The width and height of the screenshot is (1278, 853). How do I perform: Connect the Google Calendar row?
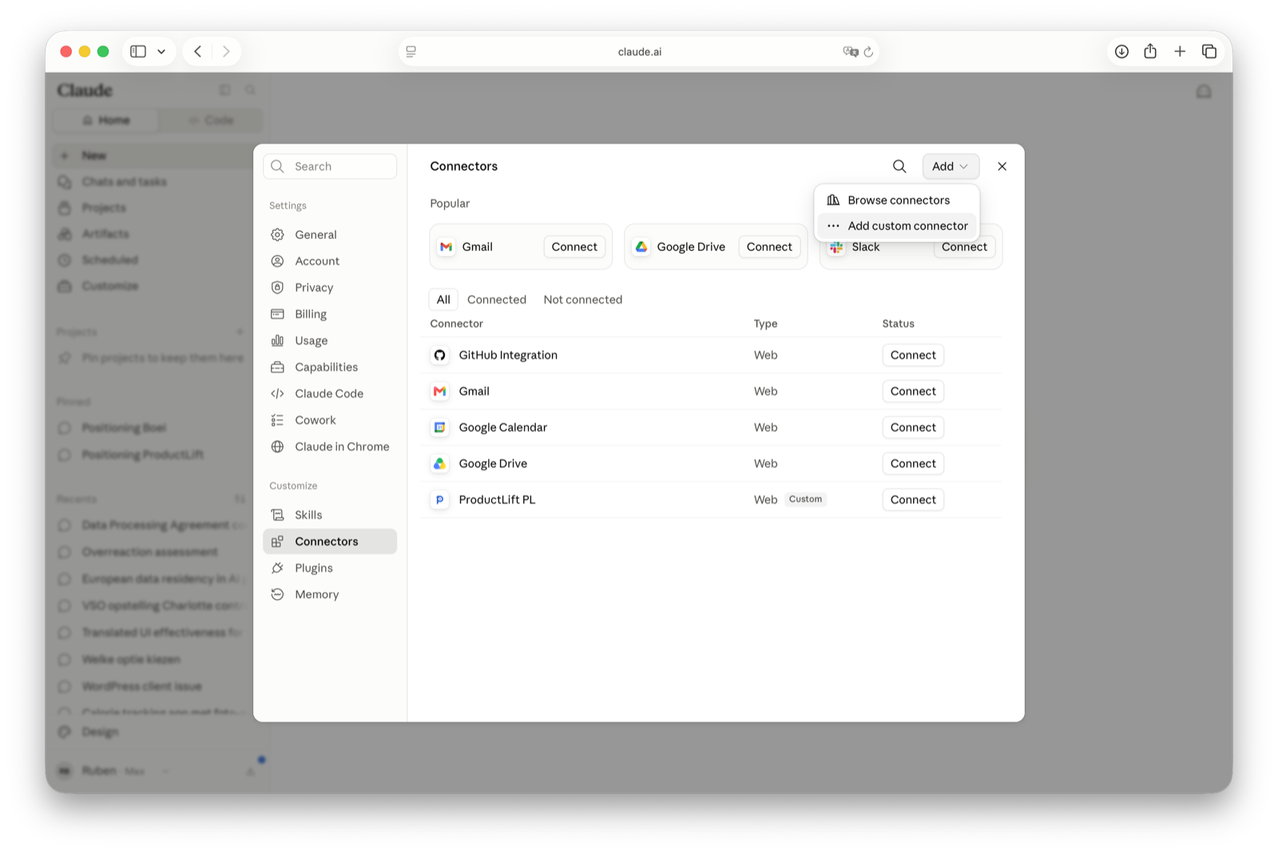click(x=913, y=427)
